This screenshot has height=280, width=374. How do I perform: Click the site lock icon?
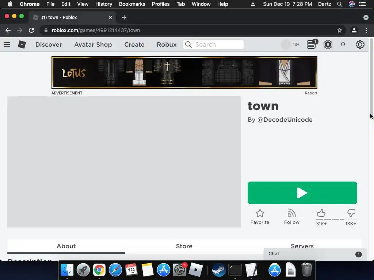point(46,30)
